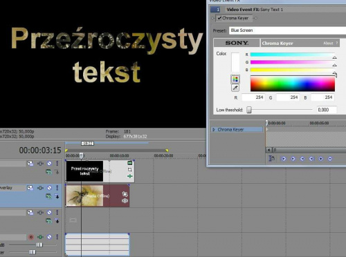Uncheck the Chroma Keyer effect checkbox
This screenshot has width=346, height=257.
pyautogui.click(x=219, y=18)
